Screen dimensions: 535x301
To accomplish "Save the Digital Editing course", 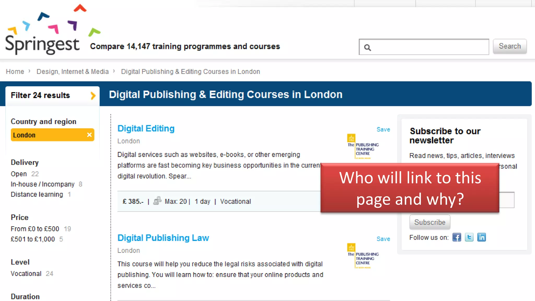I will pos(383,130).
